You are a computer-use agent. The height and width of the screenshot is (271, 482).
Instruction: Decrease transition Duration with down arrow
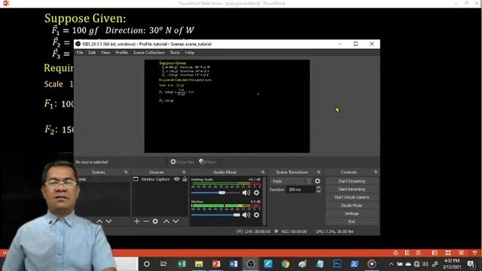tap(319, 191)
